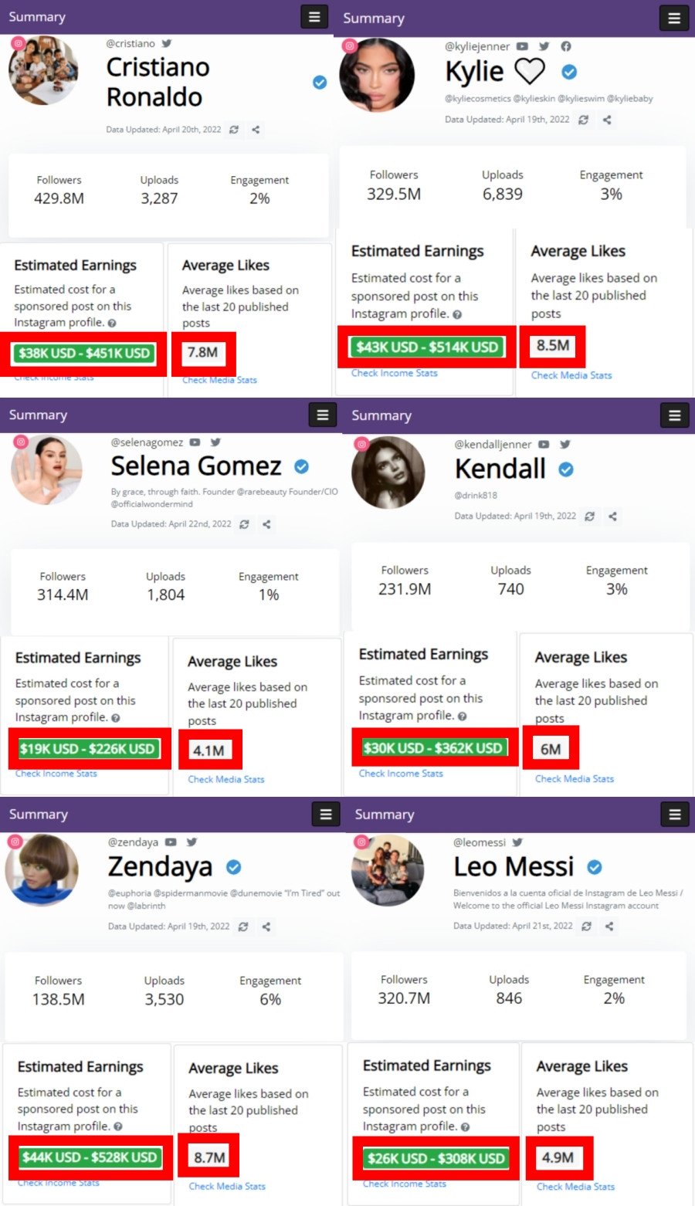This screenshot has width=695, height=1206.
Task: Open Check Media Stats under Selena Gomez's likes
Action: 225,779
